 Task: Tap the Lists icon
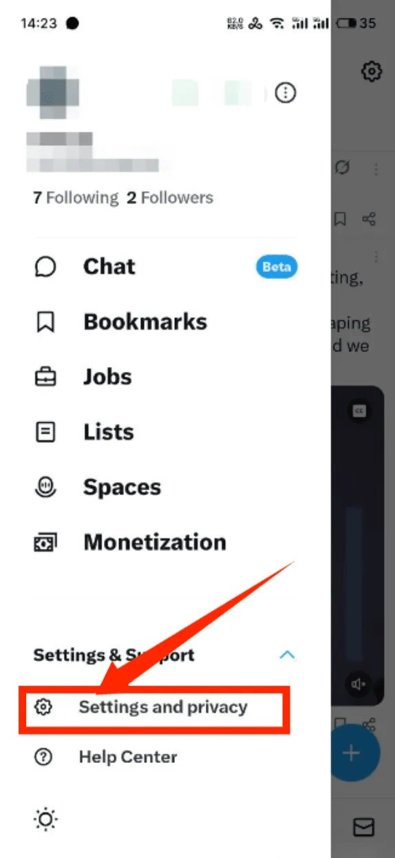45,432
